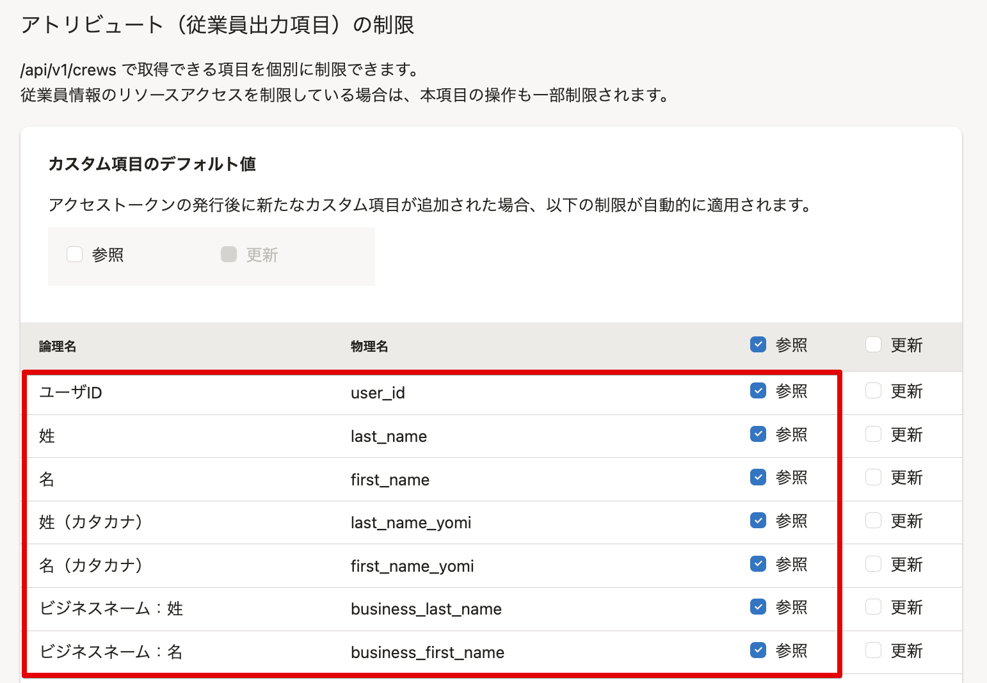Uncheck 参照 for the first_name_yomi row
Screen dimensions: 987x683
[758, 564]
